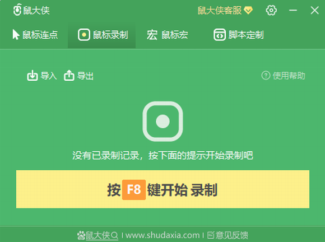
Task: Visit www.shudaxia.com link
Action: [x=162, y=235]
